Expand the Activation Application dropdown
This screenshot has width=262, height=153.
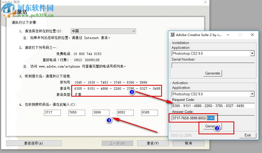coord(252,94)
